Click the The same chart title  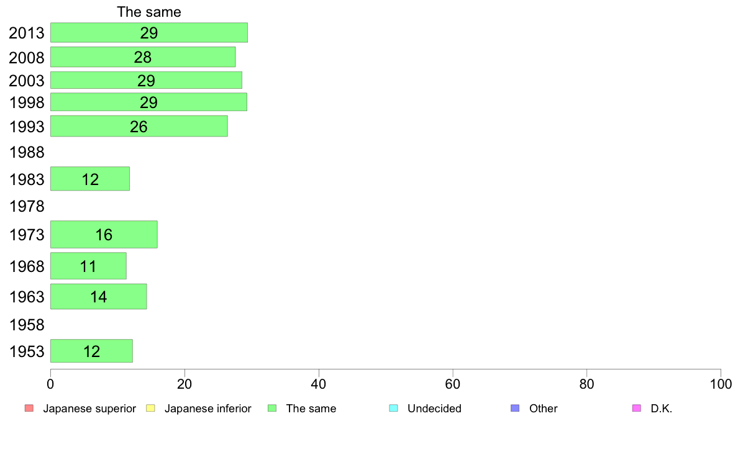click(x=148, y=12)
